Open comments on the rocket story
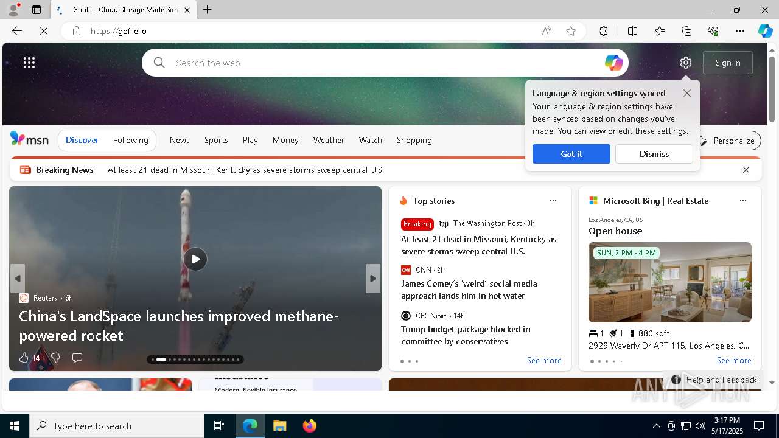779x438 pixels. (x=77, y=358)
